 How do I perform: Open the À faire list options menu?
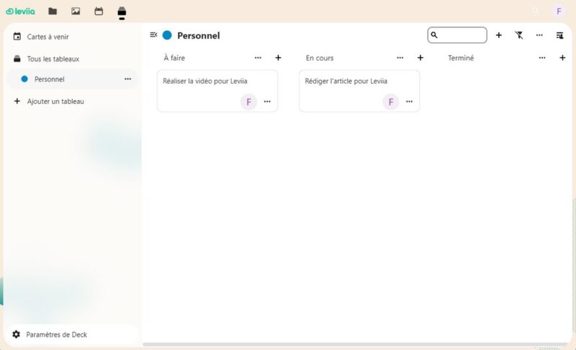point(258,58)
